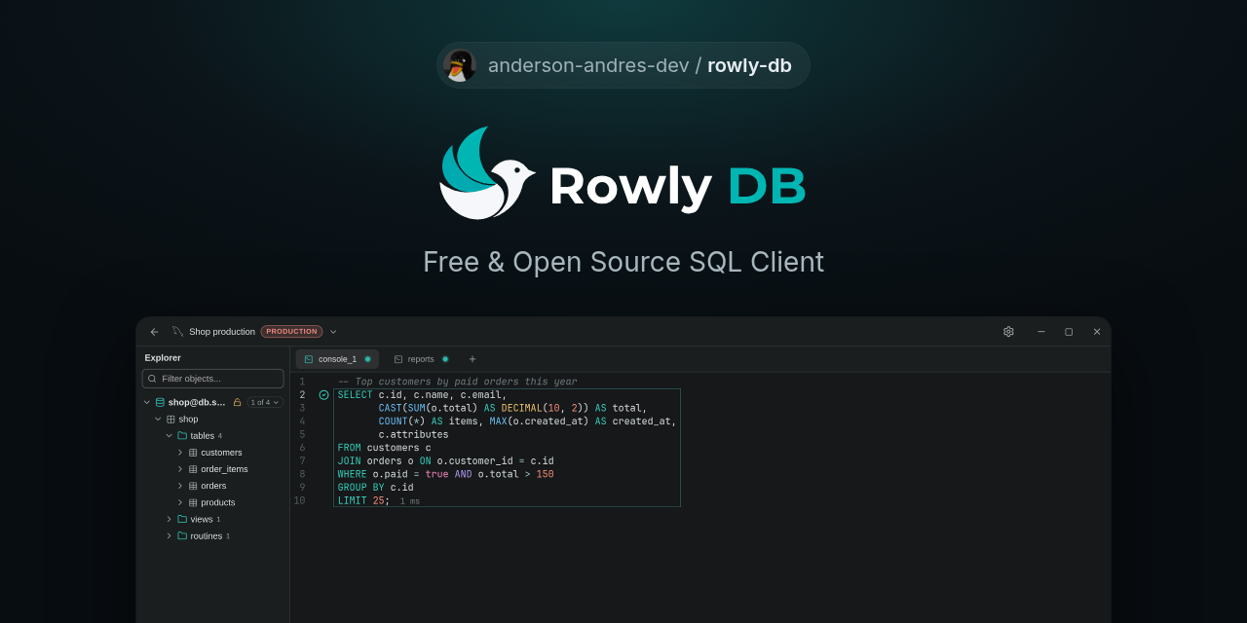Click the folder icon beside routines
Viewport: 1247px width, 623px height.
tap(182, 535)
